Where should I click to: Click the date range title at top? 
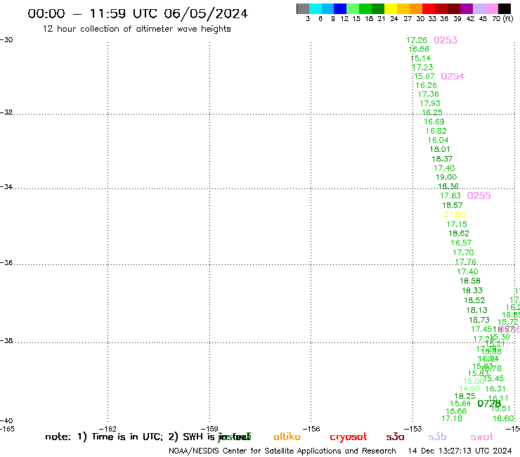coord(138,13)
